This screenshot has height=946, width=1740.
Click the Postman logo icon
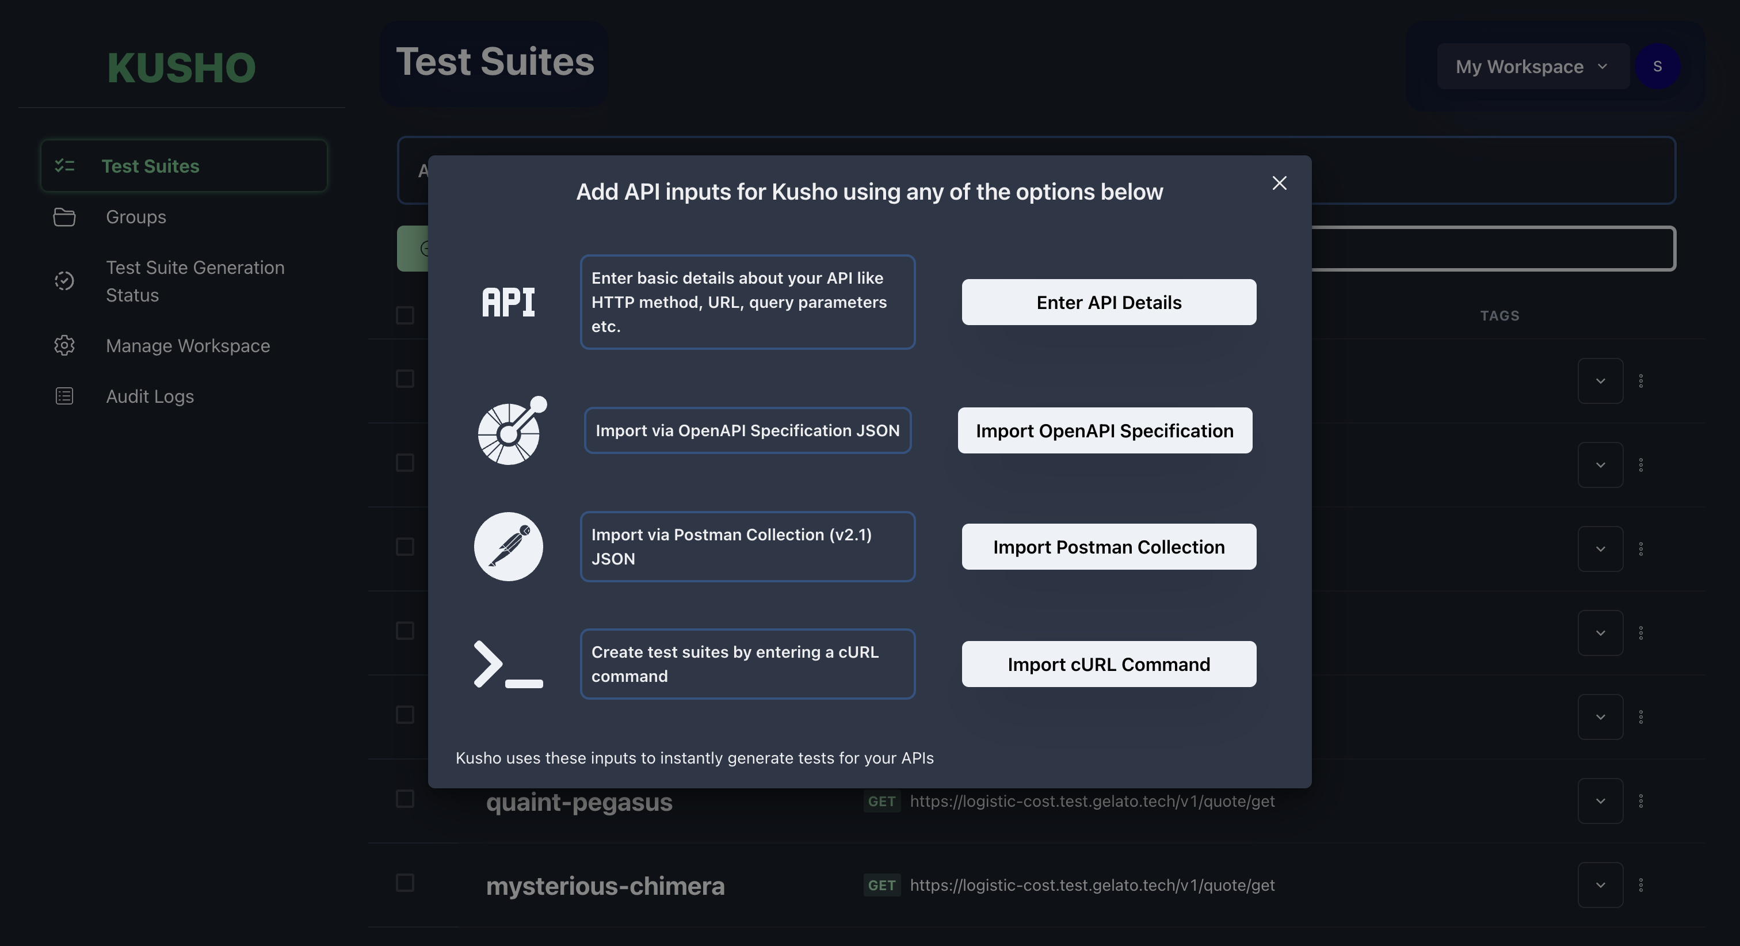point(509,547)
